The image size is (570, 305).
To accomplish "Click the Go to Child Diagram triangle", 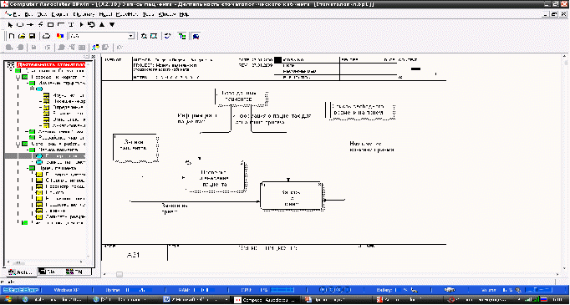I will (112, 25).
